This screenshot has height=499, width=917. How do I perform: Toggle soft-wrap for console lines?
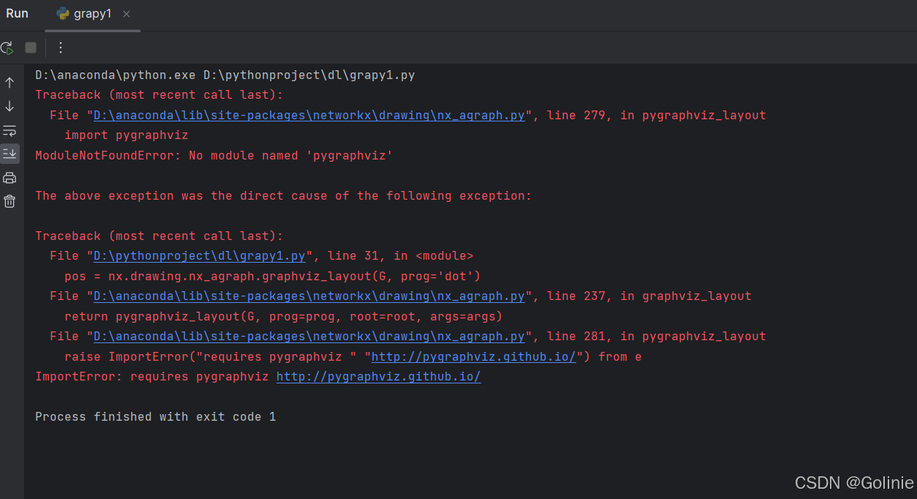[x=9, y=131]
